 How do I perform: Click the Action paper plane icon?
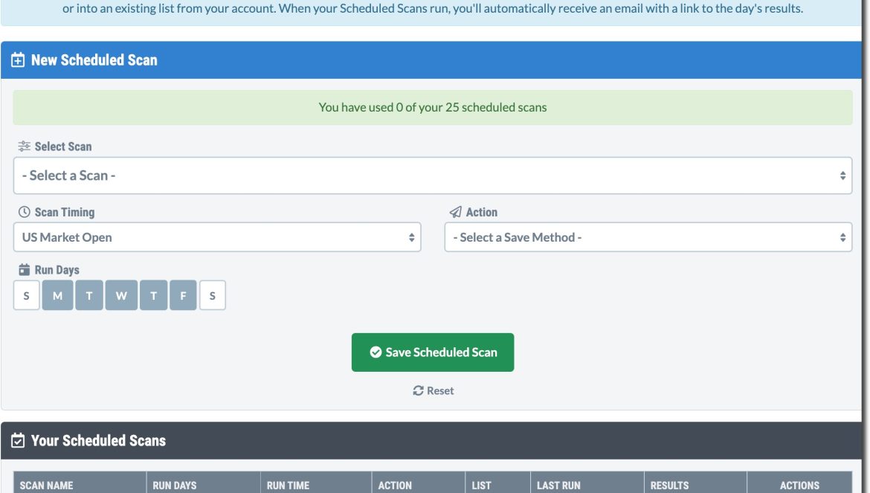(456, 212)
